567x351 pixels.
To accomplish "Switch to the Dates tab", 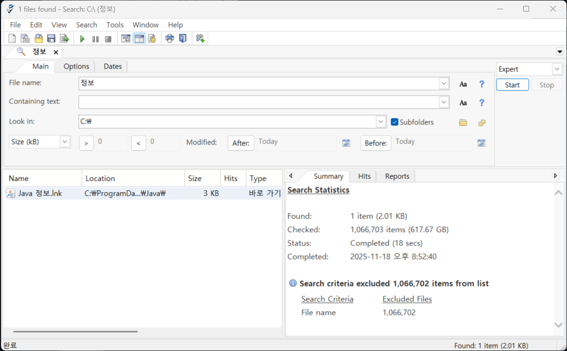I will pos(112,66).
